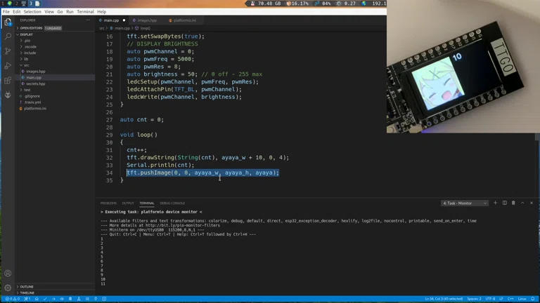Open the Task - Monitor terminal dropdown
The height and width of the screenshot is (303, 540).
tap(464, 203)
